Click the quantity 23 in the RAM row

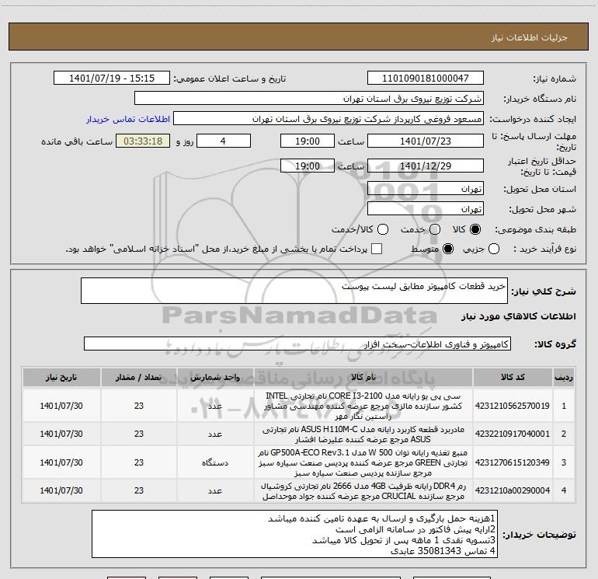pyautogui.click(x=139, y=490)
